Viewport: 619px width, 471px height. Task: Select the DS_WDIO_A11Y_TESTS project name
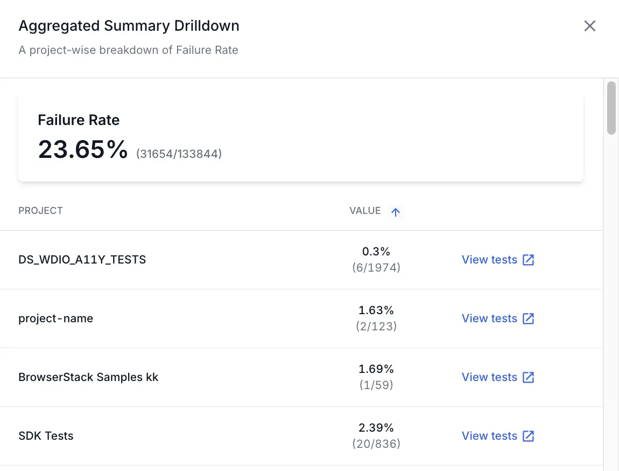click(x=82, y=260)
